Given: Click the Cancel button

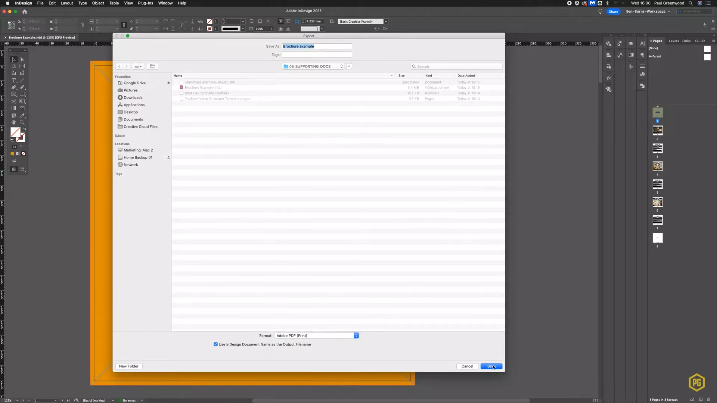Looking at the screenshot, I should click(467, 366).
